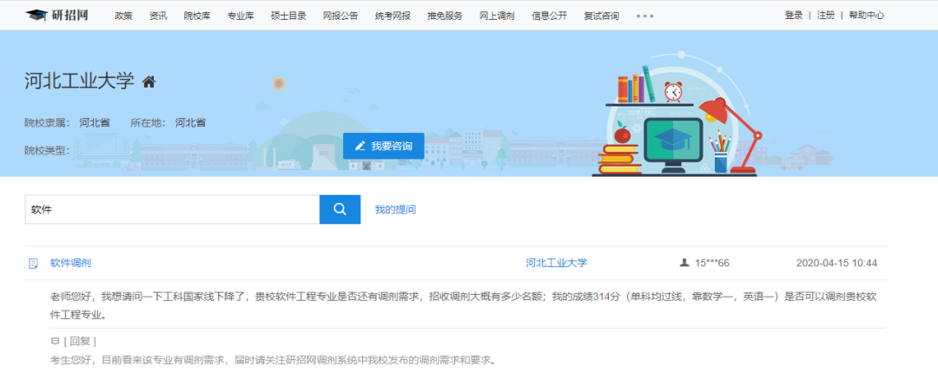The width and height of the screenshot is (938, 373).
Task: Open 复试咨询 in the navigation bar
Action: tap(601, 16)
